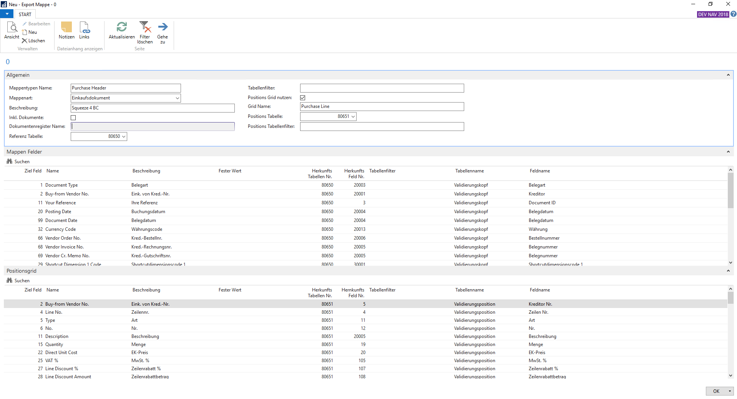Open the Mappenart dropdown
Image resolution: width=737 pixels, height=399 pixels.
click(x=177, y=98)
